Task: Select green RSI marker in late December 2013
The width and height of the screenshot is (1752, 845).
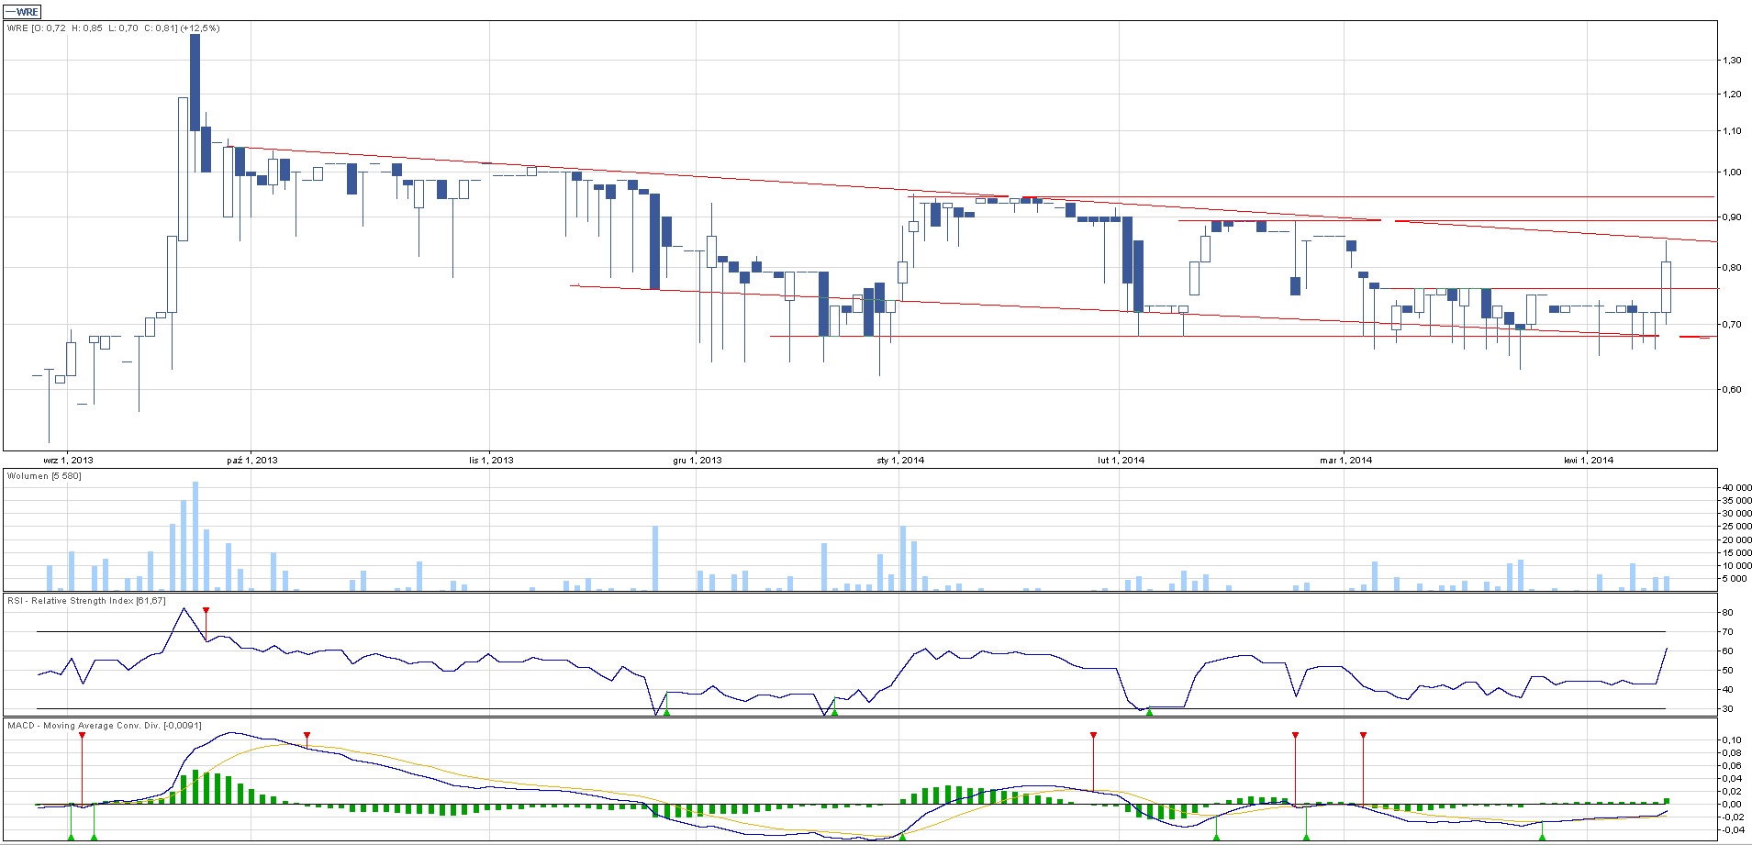Action: pyautogui.click(x=834, y=712)
